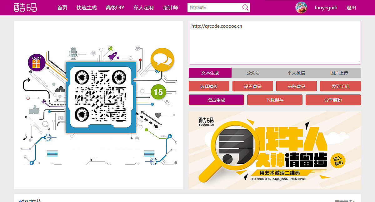375x202 pixels.
Task: Switch to the 图片上传 tab
Action: tap(339, 73)
